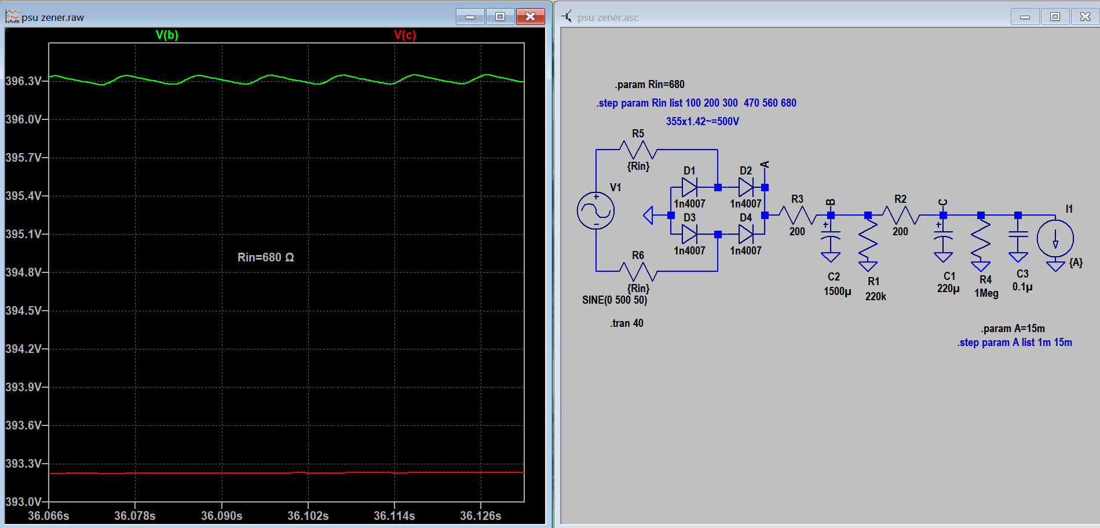
Task: Click resistor R2 symbol
Action: pos(900,216)
